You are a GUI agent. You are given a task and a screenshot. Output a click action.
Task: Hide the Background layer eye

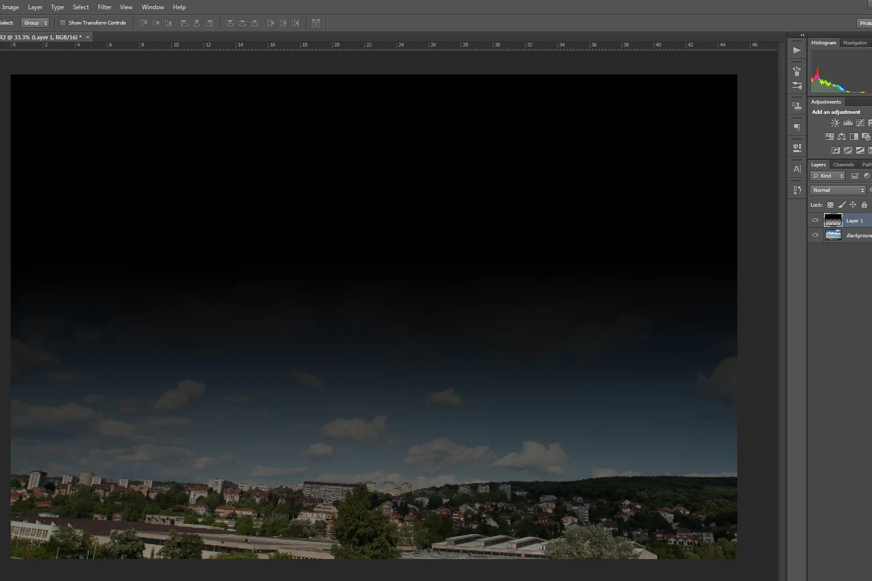pyautogui.click(x=815, y=235)
